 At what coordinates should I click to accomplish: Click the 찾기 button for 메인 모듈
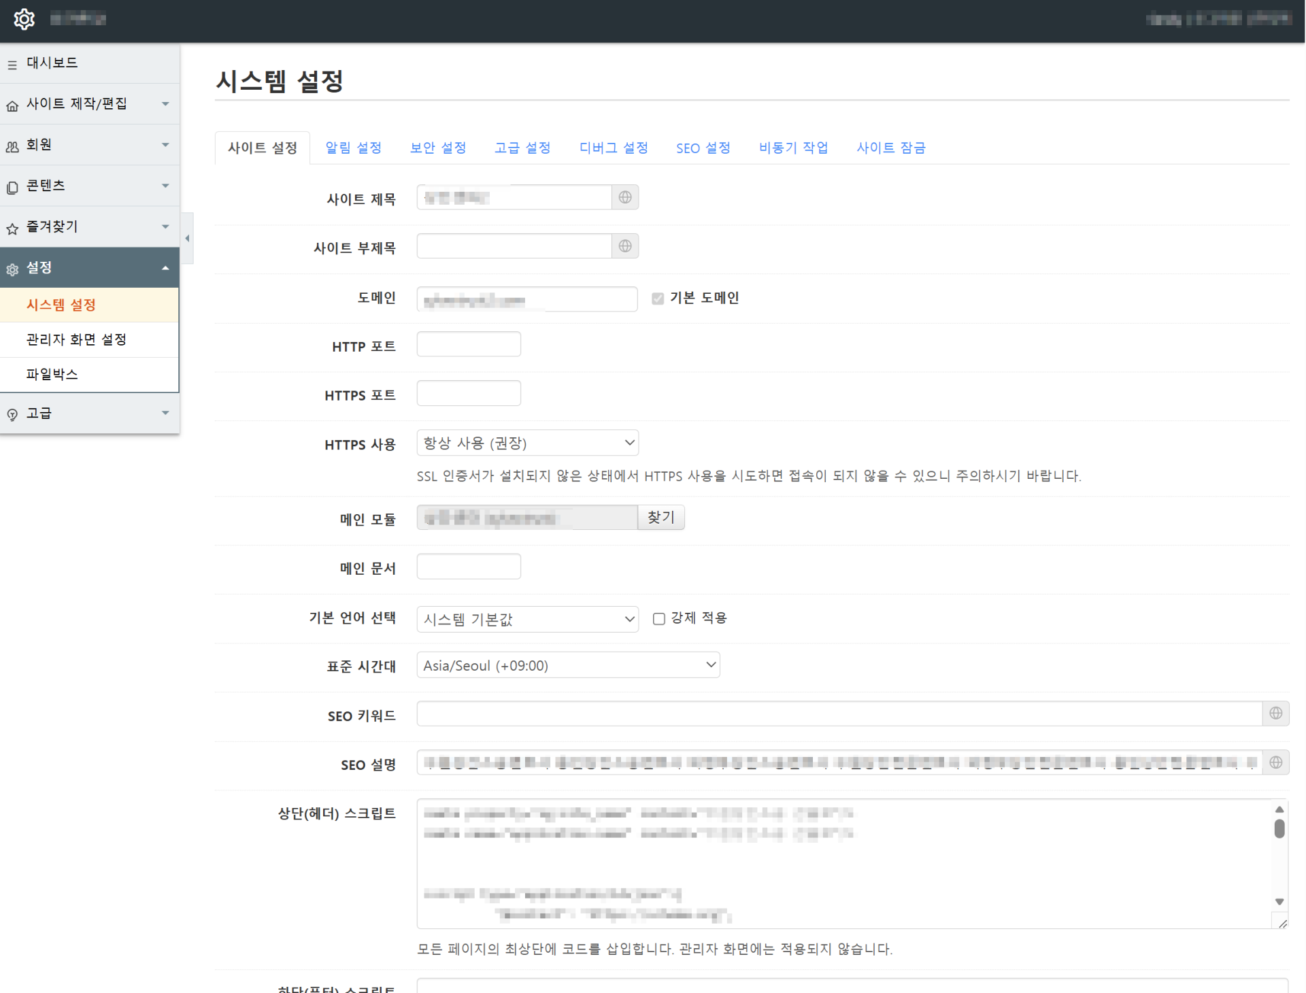point(660,518)
